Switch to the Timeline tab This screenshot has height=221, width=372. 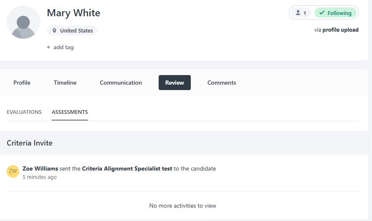[65, 83]
